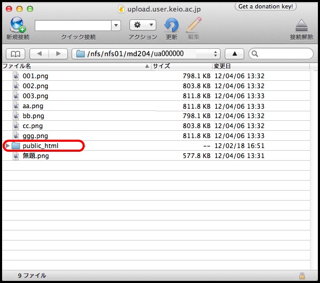Open the Quick Connect dropdown
The height and width of the screenshot is (283, 320).
click(116, 25)
